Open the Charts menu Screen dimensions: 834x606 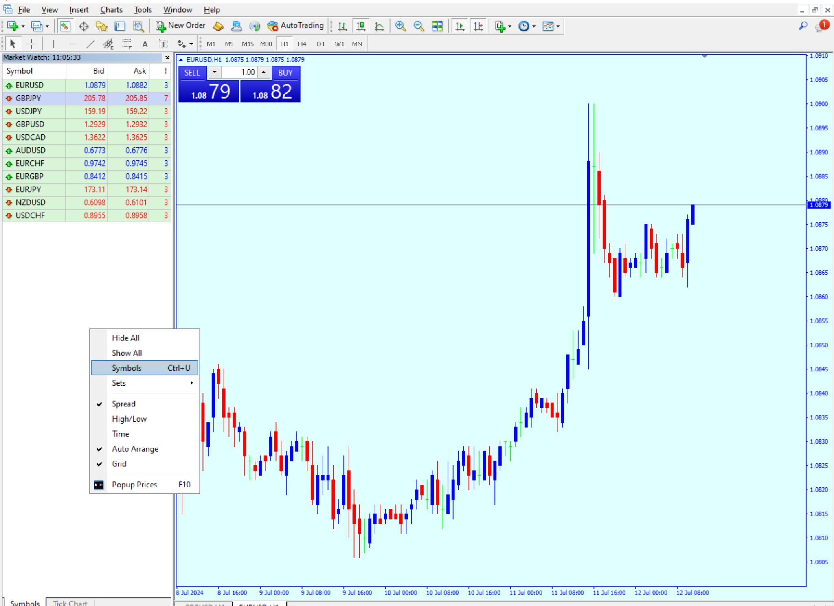tap(111, 9)
